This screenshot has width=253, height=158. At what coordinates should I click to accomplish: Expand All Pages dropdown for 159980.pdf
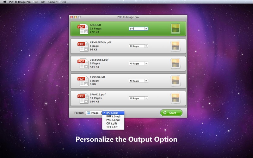146,81
